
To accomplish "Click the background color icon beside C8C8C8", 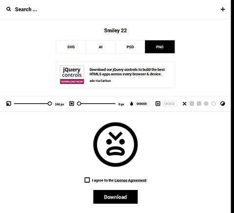I will pyautogui.click(x=158, y=104).
